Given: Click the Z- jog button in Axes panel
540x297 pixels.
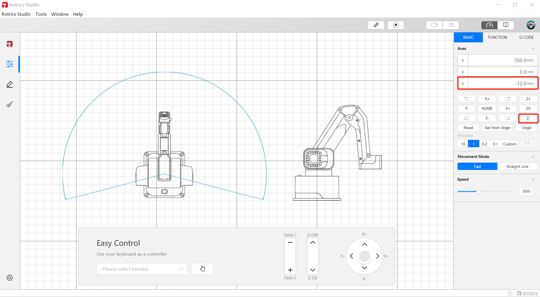Looking at the screenshot, I should click(528, 118).
